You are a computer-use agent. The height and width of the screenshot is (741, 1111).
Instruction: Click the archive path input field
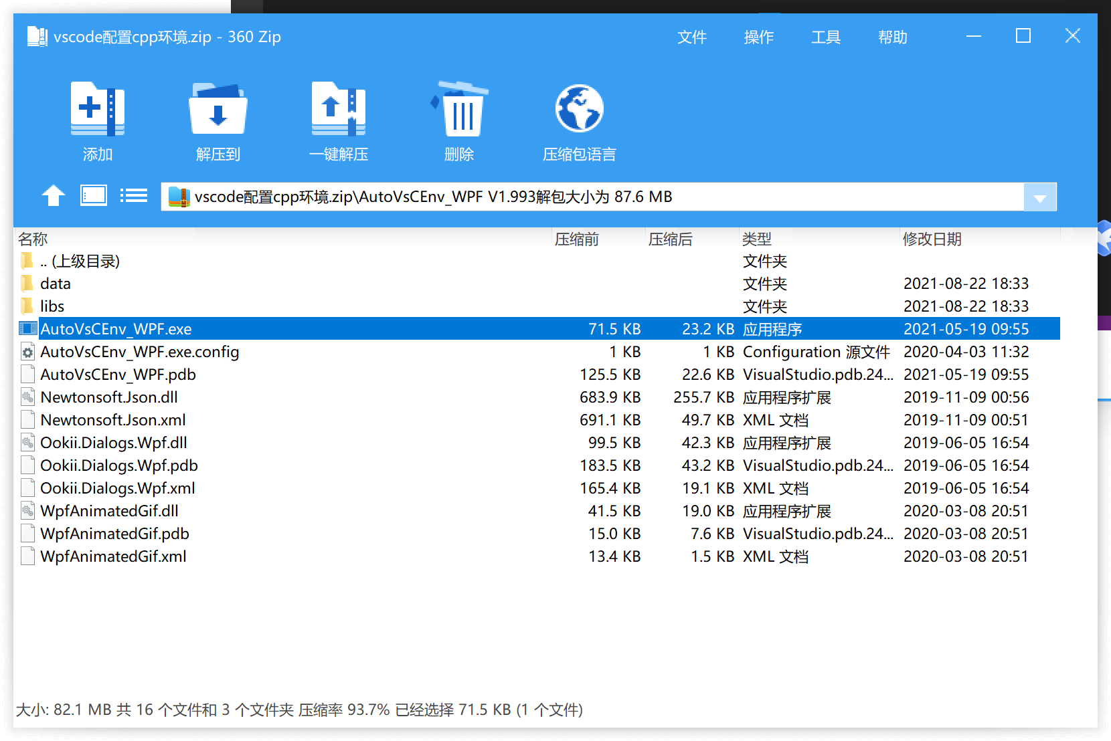coord(592,197)
